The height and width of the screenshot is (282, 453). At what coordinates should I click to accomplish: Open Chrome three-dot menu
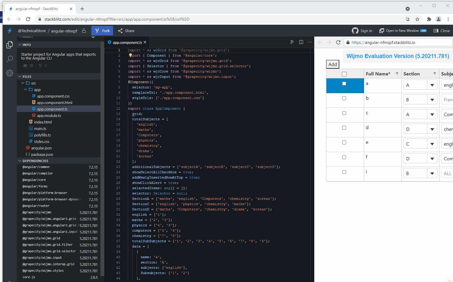pos(448,19)
